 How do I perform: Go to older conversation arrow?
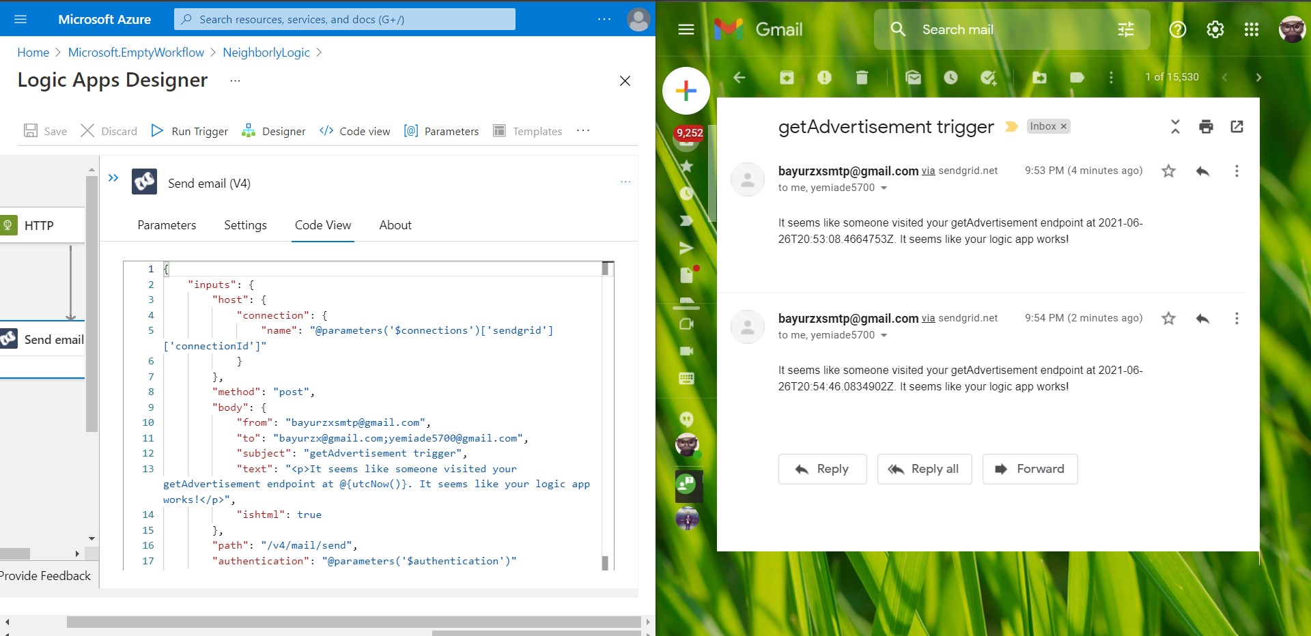point(1258,78)
